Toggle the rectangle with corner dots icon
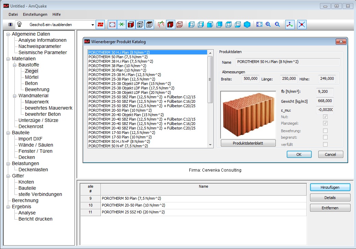356x249 pixels. tap(112, 25)
